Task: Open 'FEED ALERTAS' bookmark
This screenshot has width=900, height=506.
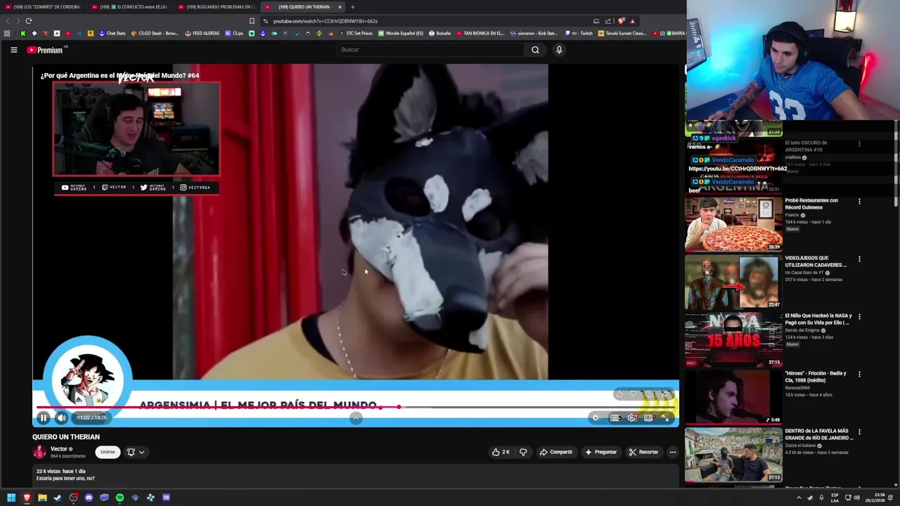Action: click(x=202, y=33)
